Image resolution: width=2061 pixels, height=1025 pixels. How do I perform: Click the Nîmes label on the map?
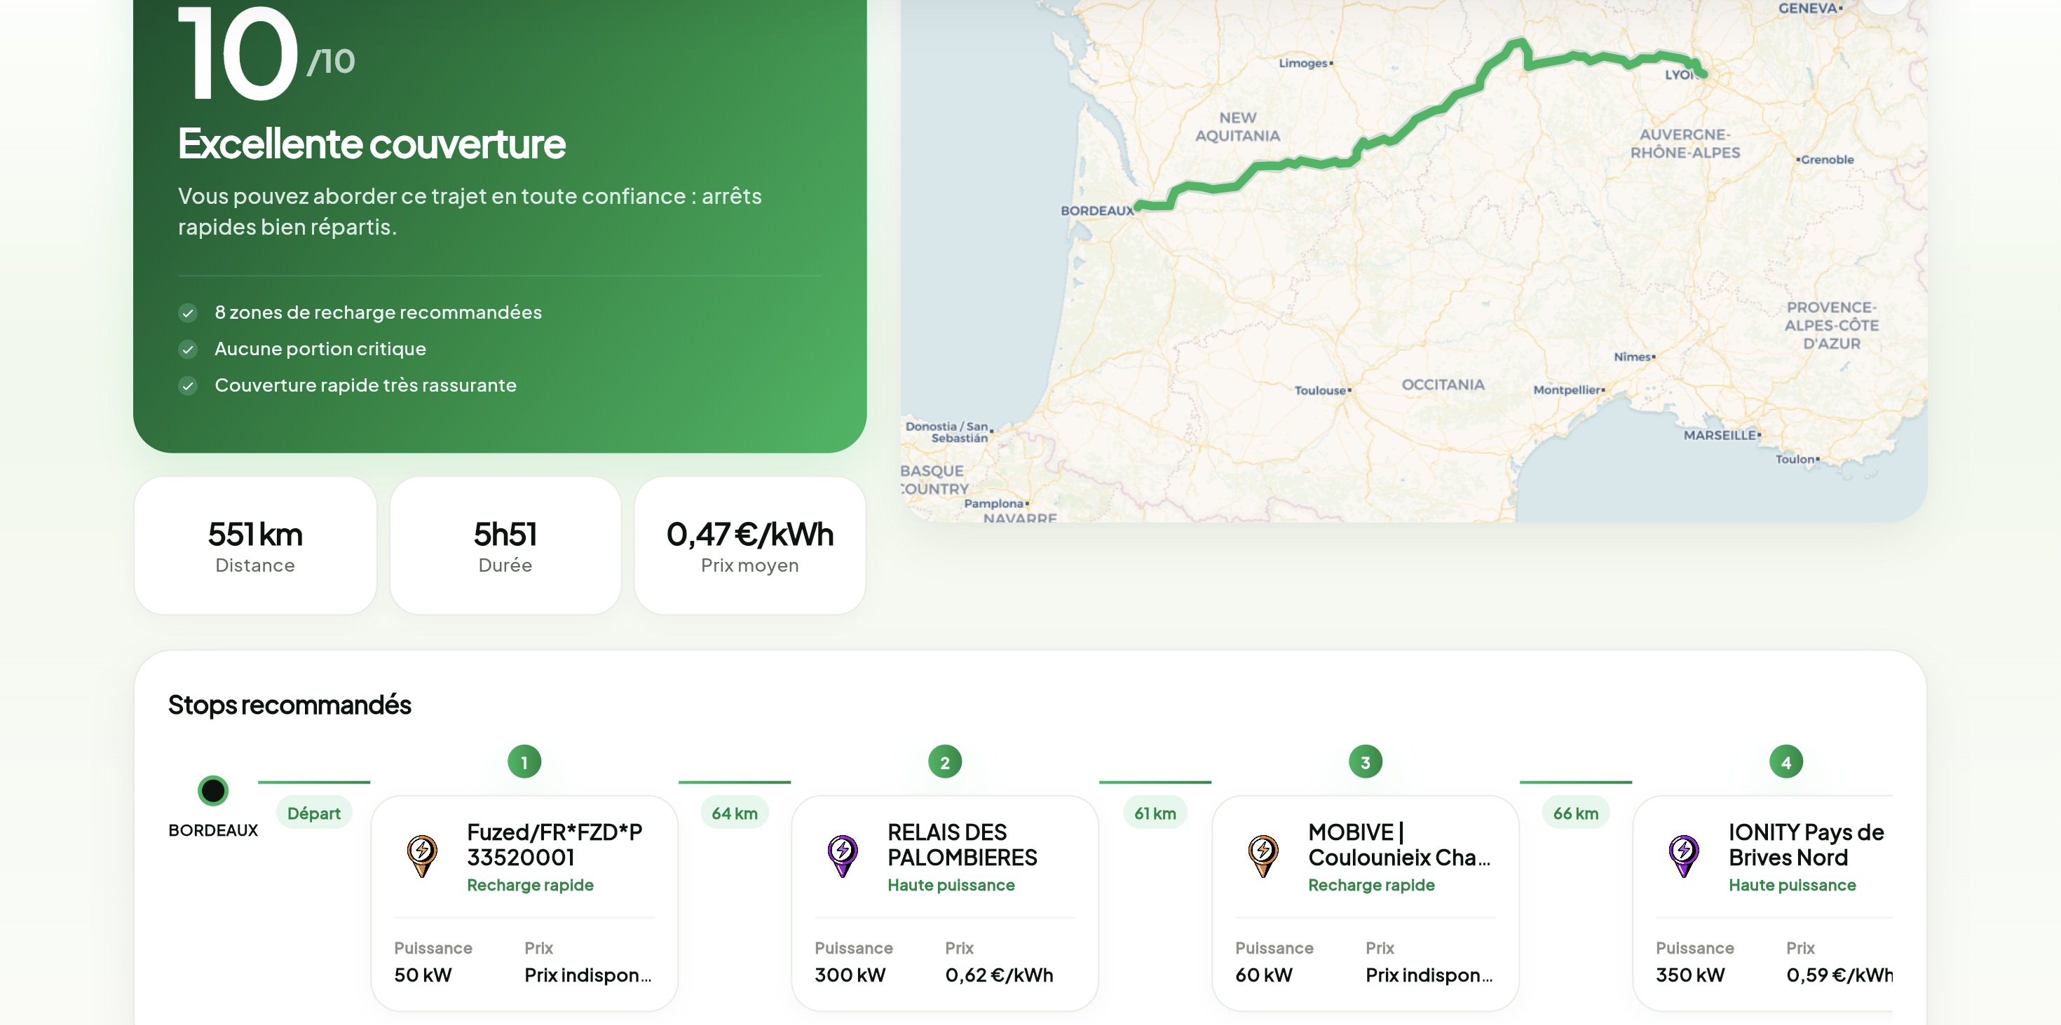pyautogui.click(x=1635, y=357)
